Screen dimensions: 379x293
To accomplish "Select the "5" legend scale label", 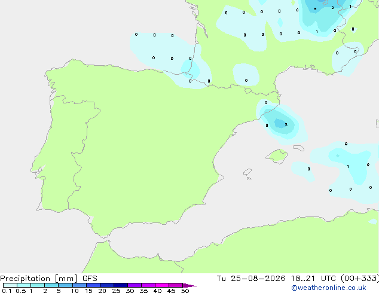I will (x=59, y=291).
